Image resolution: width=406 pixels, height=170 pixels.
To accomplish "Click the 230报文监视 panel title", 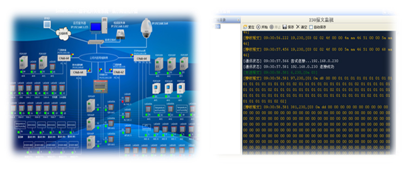I will [x=318, y=20].
